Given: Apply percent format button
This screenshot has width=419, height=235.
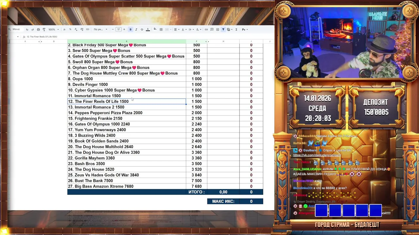Looking at the screenshot, I should [70, 29].
